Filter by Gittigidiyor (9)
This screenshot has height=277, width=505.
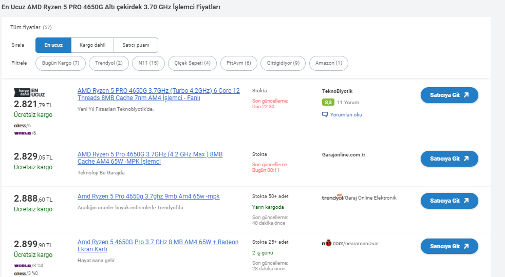coord(283,63)
